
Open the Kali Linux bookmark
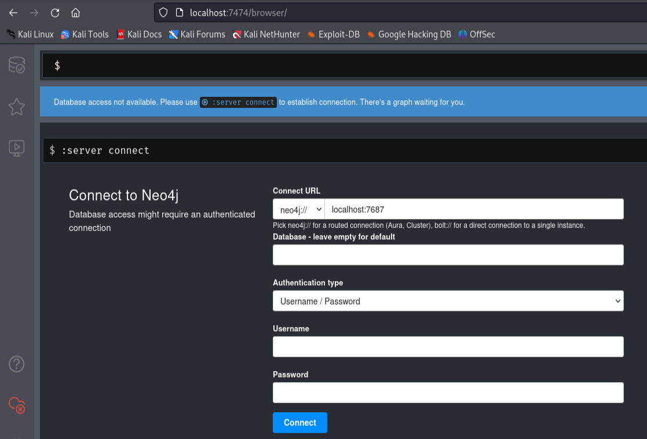30,34
